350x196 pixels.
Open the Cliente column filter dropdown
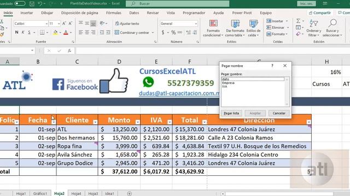pyautogui.click(x=95, y=122)
